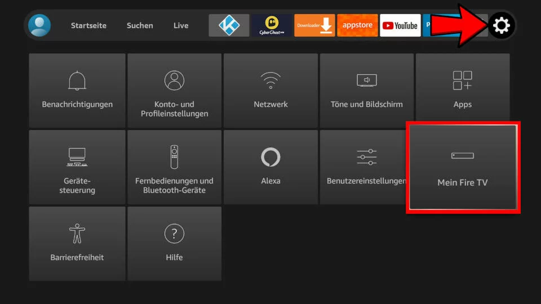Launch the YouTube app
Image resolution: width=541 pixels, height=304 pixels.
[400, 25]
